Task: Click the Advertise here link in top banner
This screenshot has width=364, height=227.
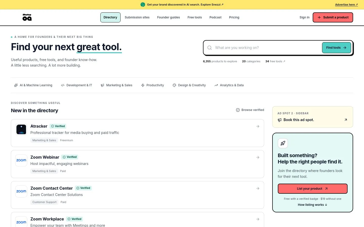Action: (x=347, y=5)
